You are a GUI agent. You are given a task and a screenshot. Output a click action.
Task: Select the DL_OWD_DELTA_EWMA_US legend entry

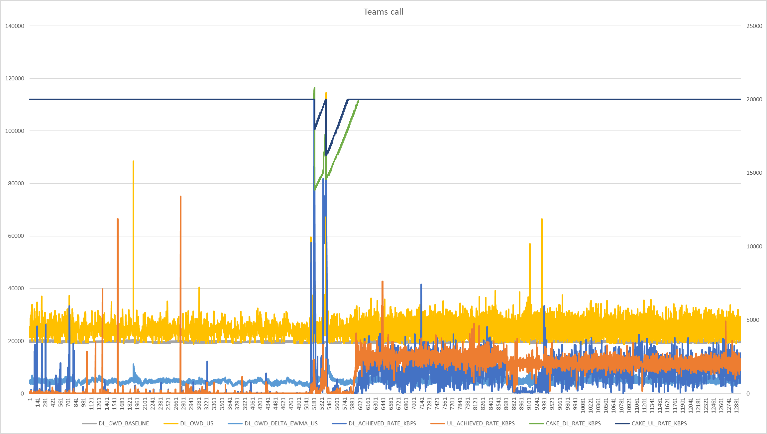273,423
